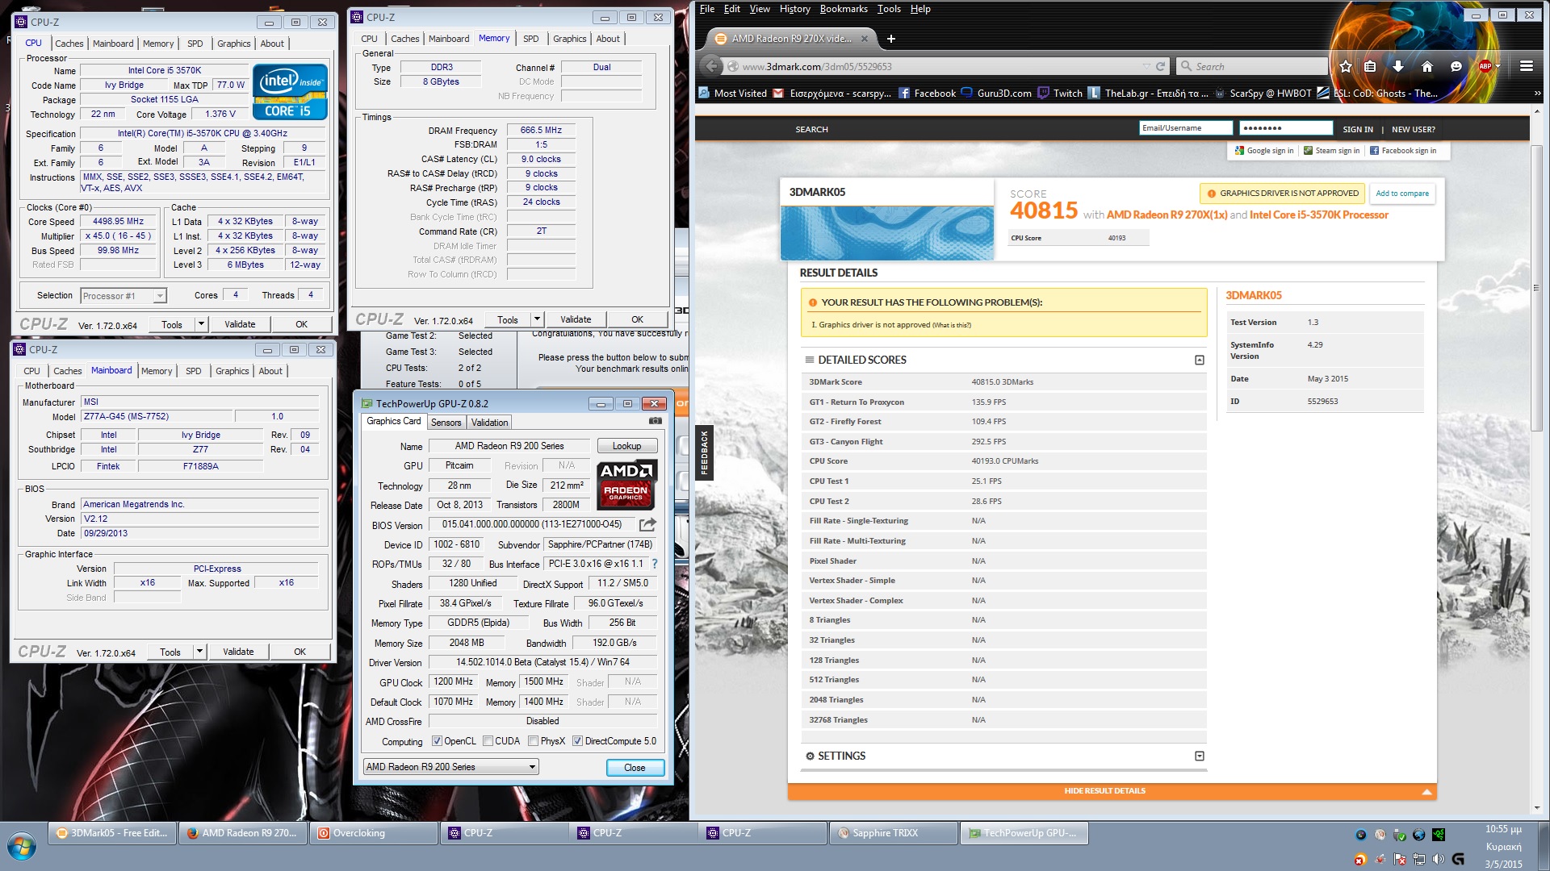
Task: Click the volume speaker tray icon
Action: click(1439, 860)
